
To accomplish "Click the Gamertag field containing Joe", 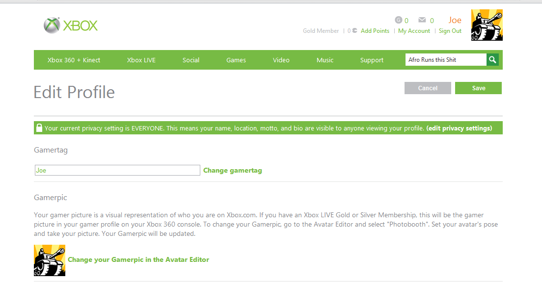I will pyautogui.click(x=117, y=170).
